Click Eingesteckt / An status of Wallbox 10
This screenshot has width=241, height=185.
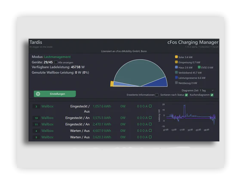77,118
